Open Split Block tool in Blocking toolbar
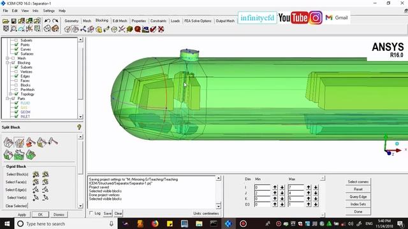408x229 pixels. (x=75, y=29)
